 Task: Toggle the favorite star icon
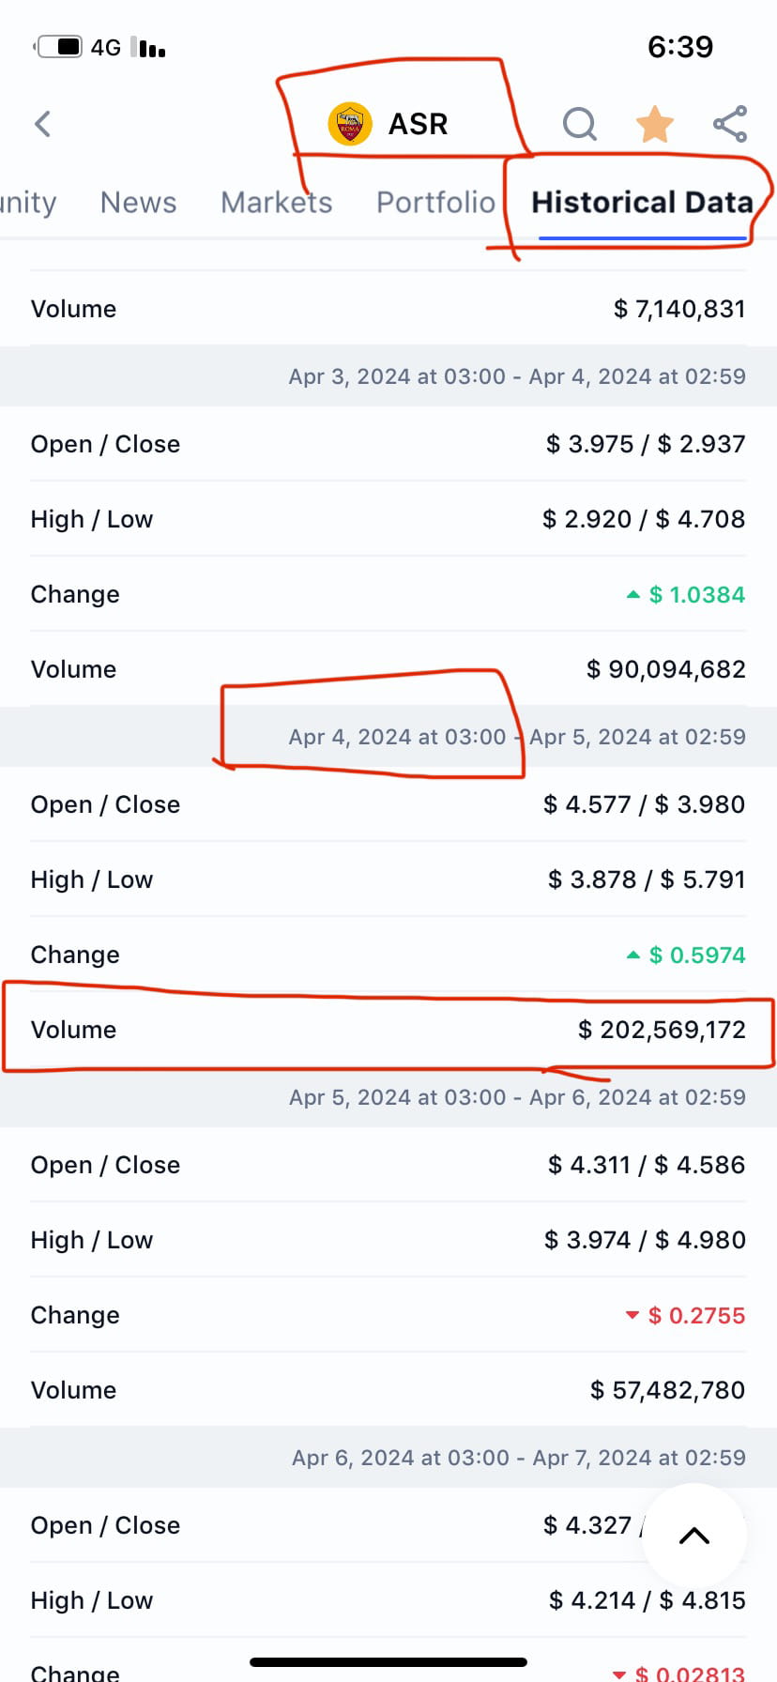pyautogui.click(x=654, y=124)
